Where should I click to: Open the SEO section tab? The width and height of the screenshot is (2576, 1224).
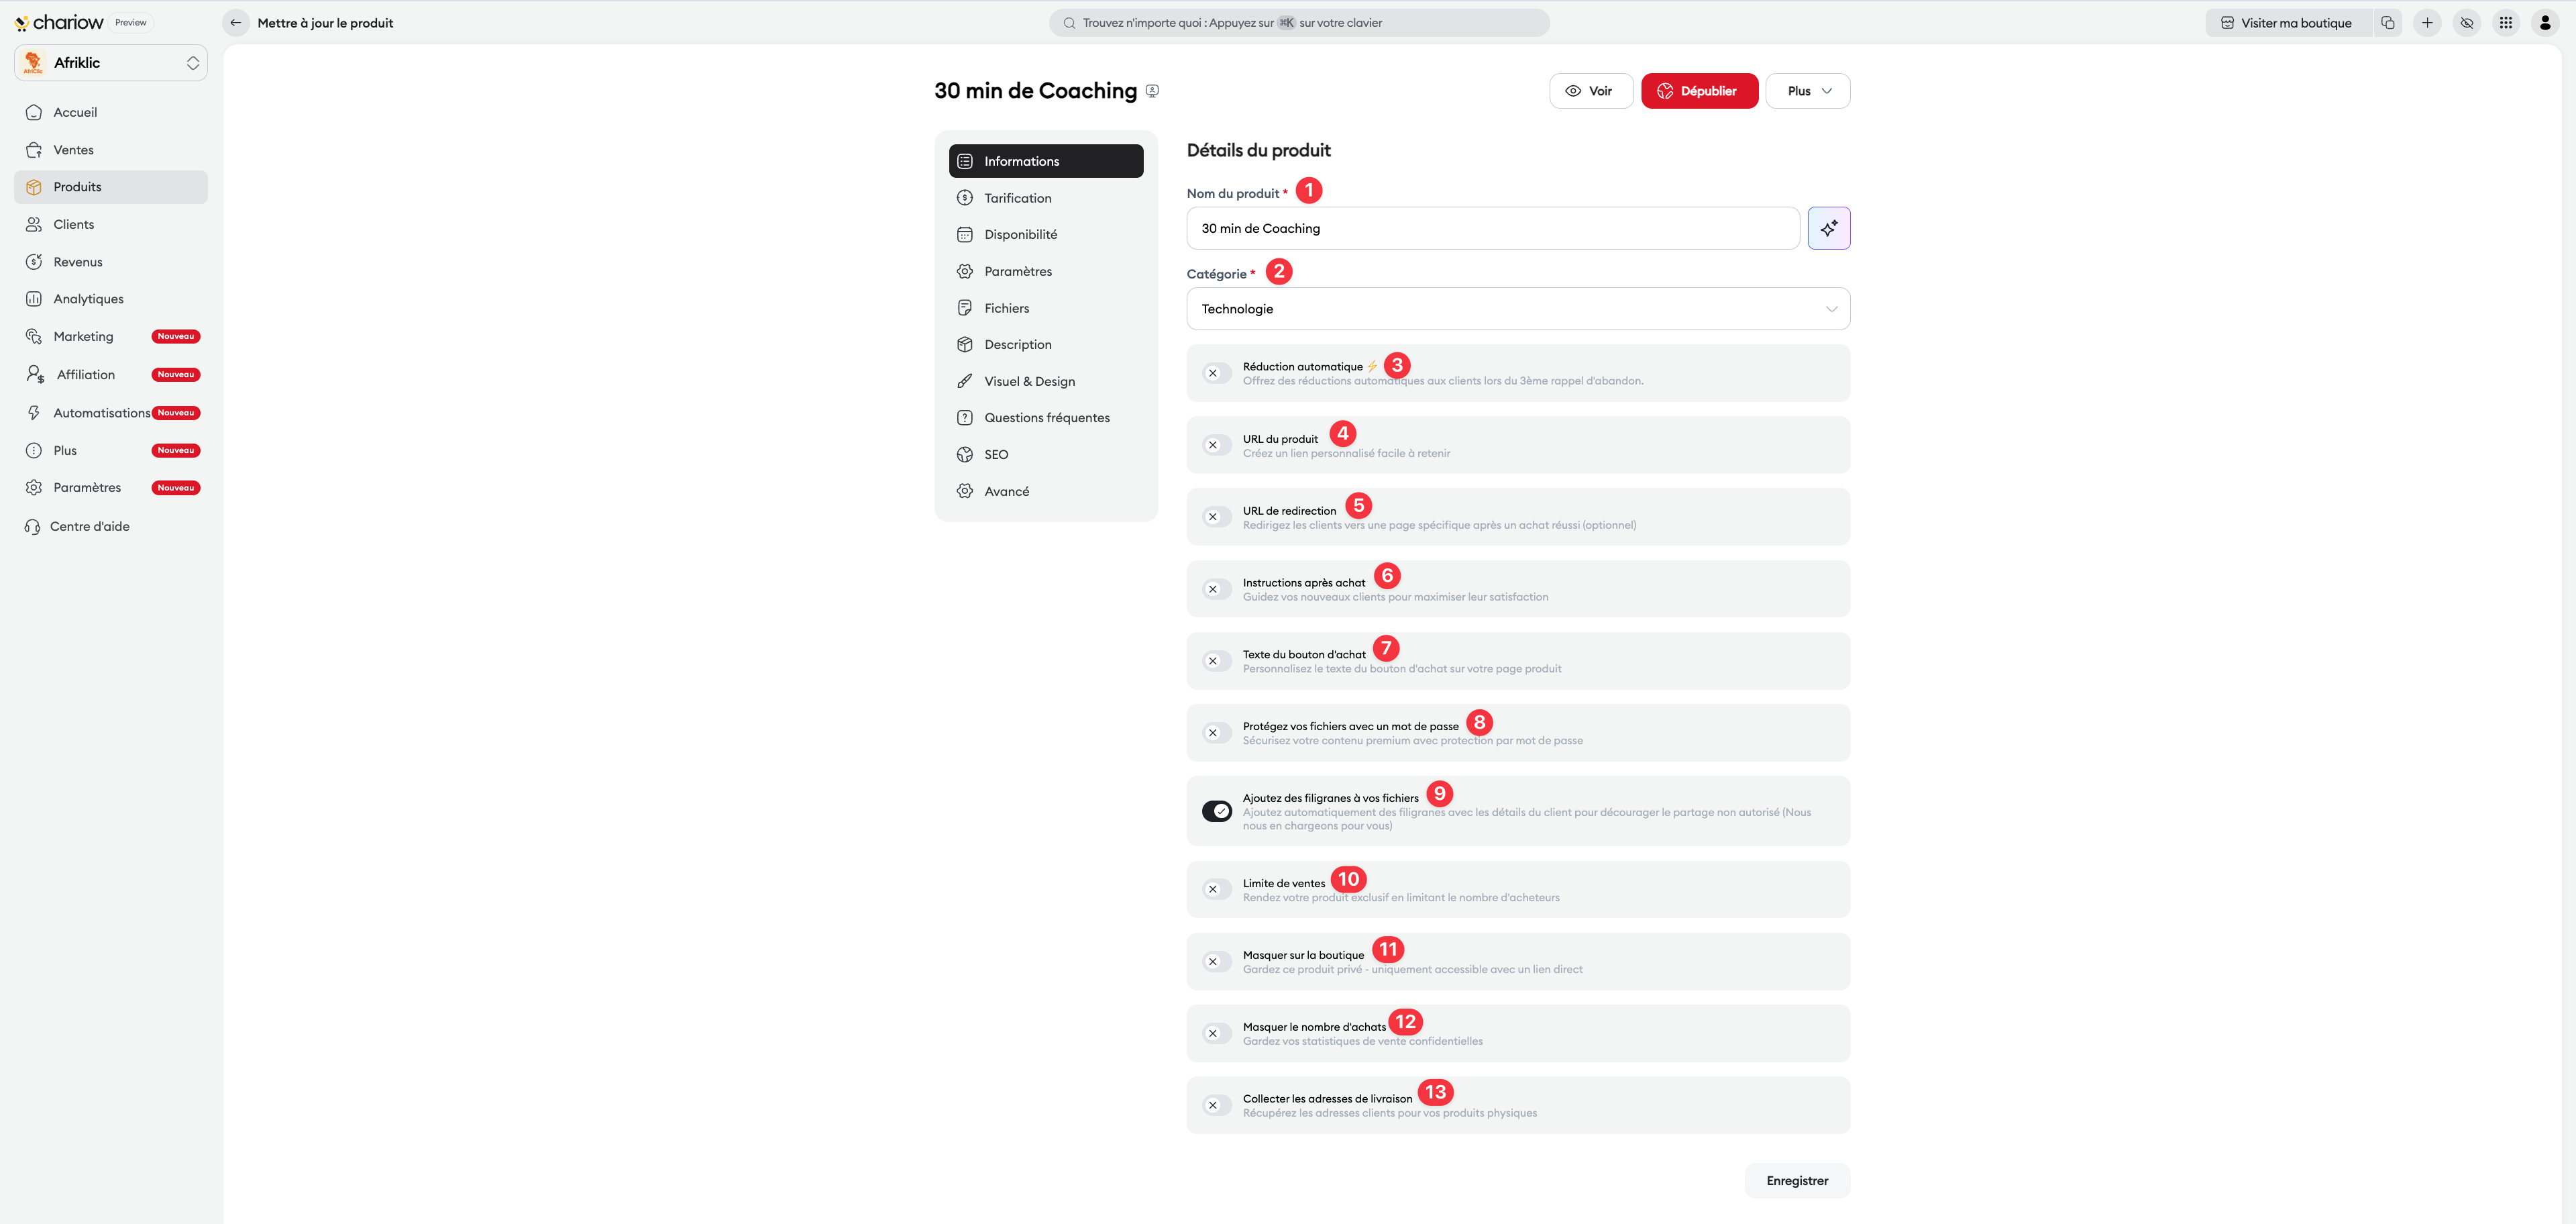click(x=996, y=454)
